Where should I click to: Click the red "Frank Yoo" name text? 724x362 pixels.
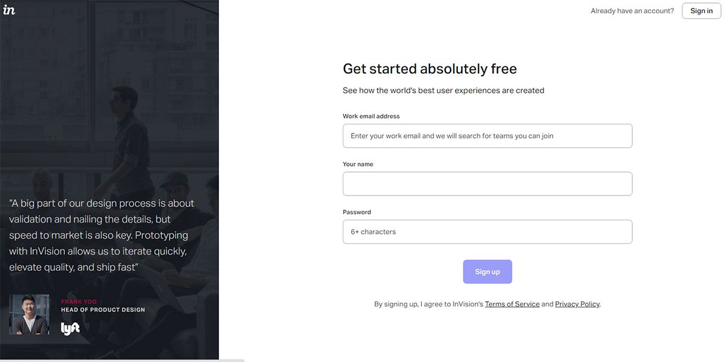coord(78,302)
